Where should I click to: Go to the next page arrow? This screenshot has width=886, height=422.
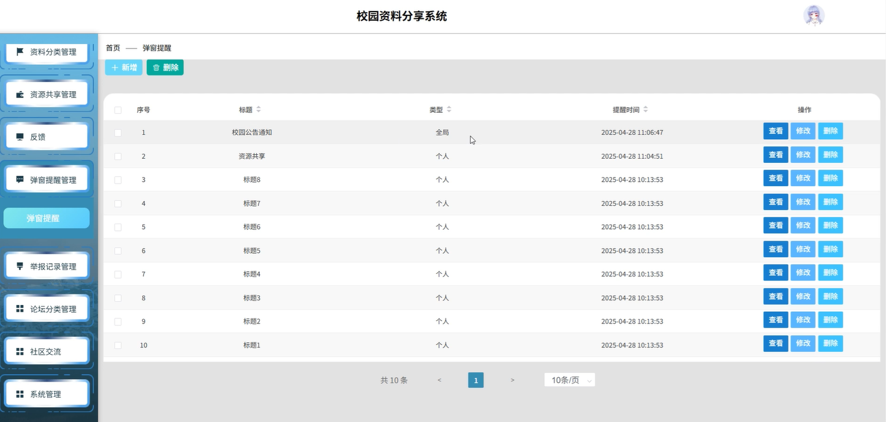pos(512,380)
